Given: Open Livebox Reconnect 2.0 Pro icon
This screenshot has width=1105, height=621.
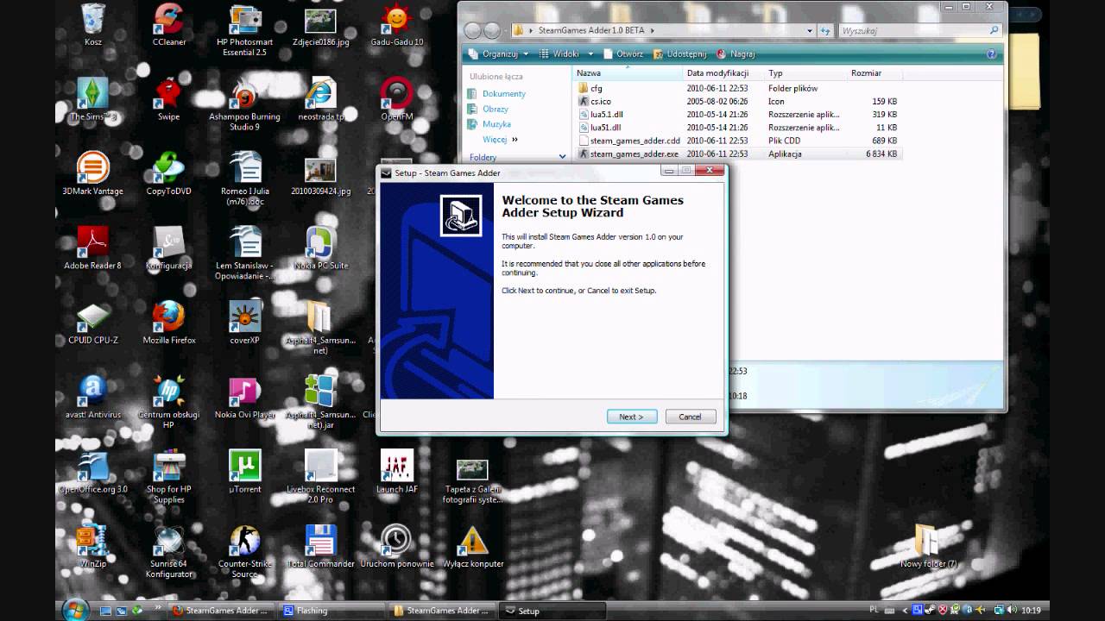Looking at the screenshot, I should click(x=320, y=476).
